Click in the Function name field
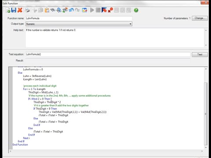Screen dimensions: 211x158 (x=79, y=18)
